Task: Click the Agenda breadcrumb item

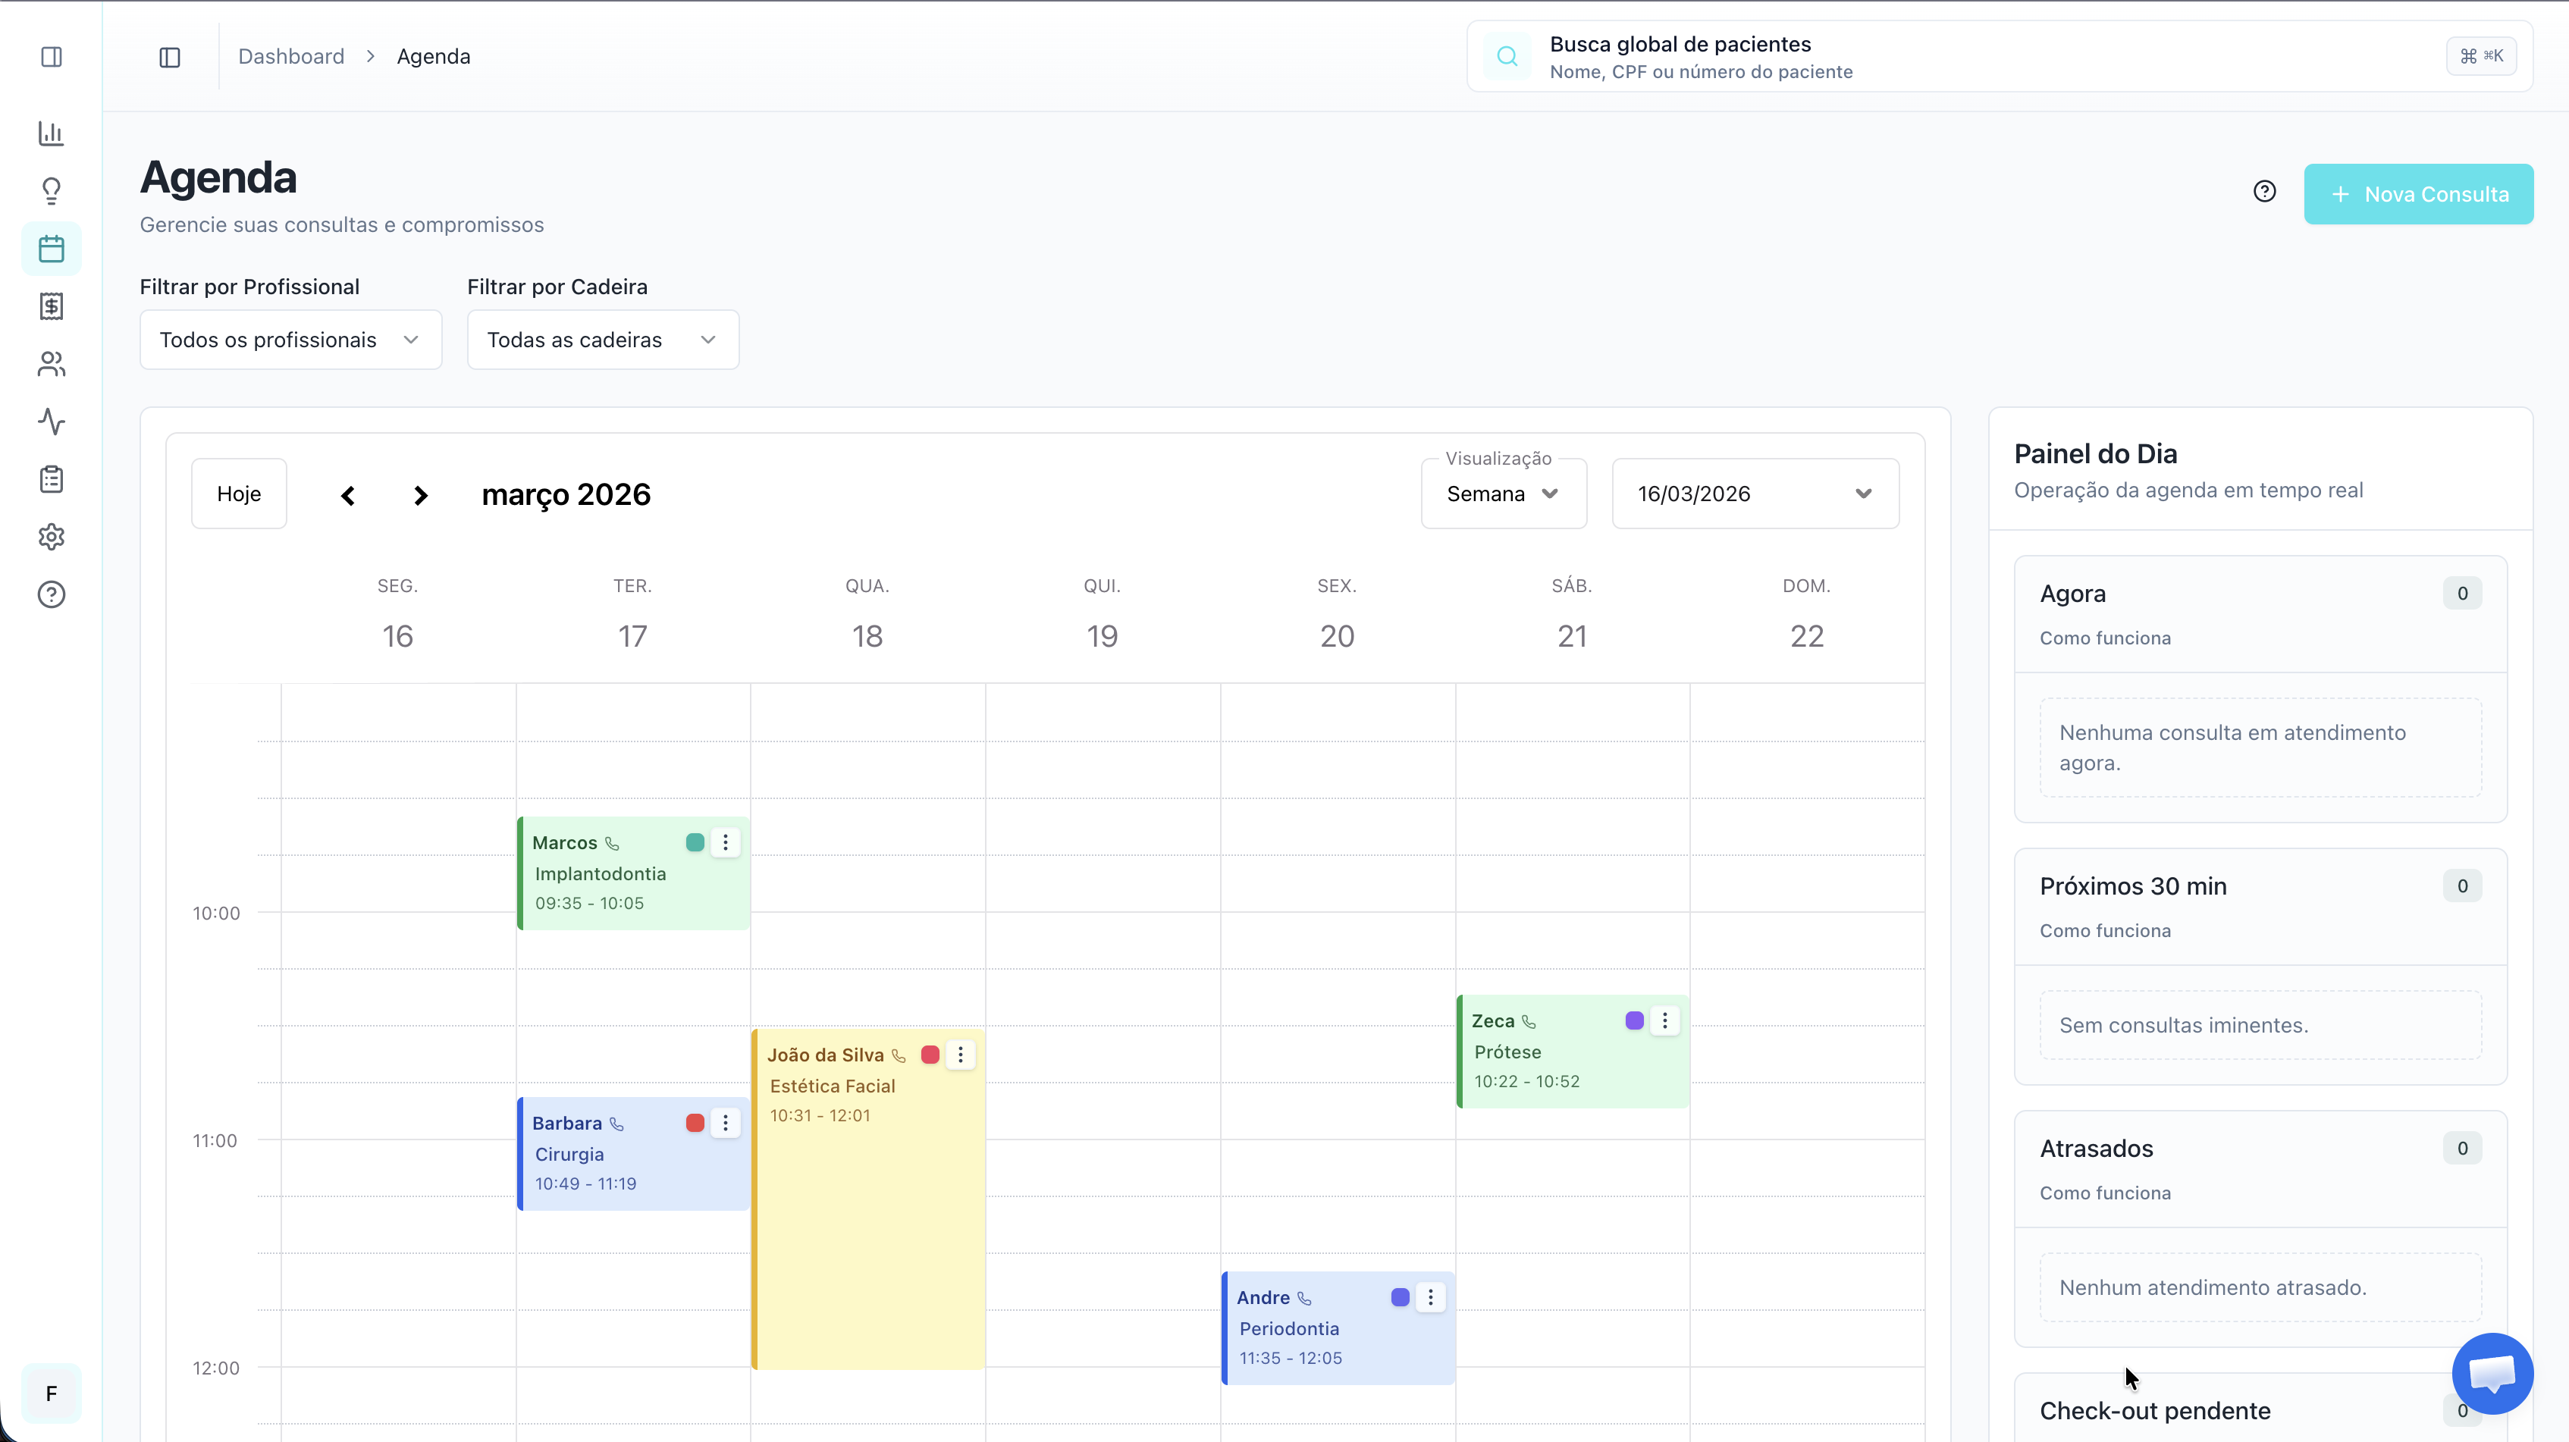Action: [x=434, y=57]
